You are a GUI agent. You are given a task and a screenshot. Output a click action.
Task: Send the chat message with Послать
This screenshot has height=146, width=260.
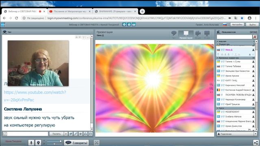pos(56,134)
